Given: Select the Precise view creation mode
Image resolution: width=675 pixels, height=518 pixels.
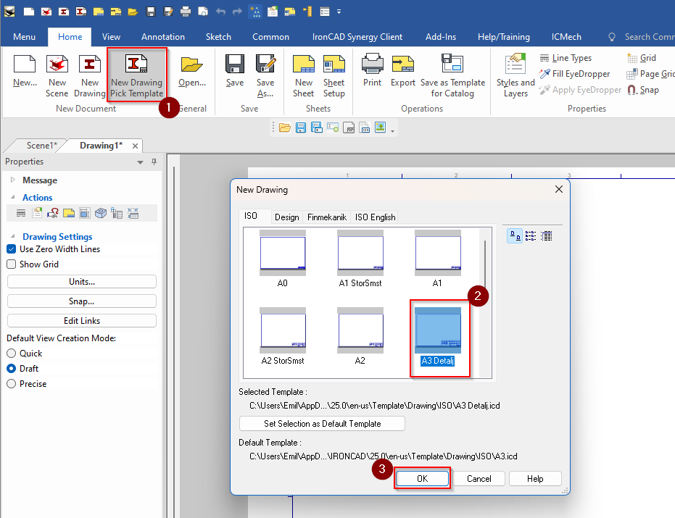Looking at the screenshot, I should point(12,384).
